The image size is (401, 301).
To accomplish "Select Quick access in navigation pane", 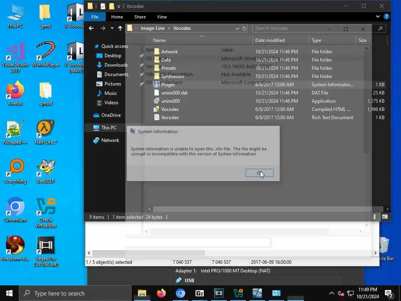I will pyautogui.click(x=112, y=46).
